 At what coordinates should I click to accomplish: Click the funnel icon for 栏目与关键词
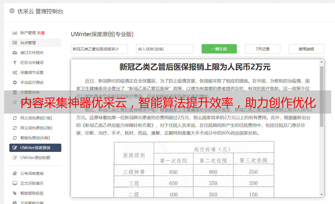tap(15, 63)
